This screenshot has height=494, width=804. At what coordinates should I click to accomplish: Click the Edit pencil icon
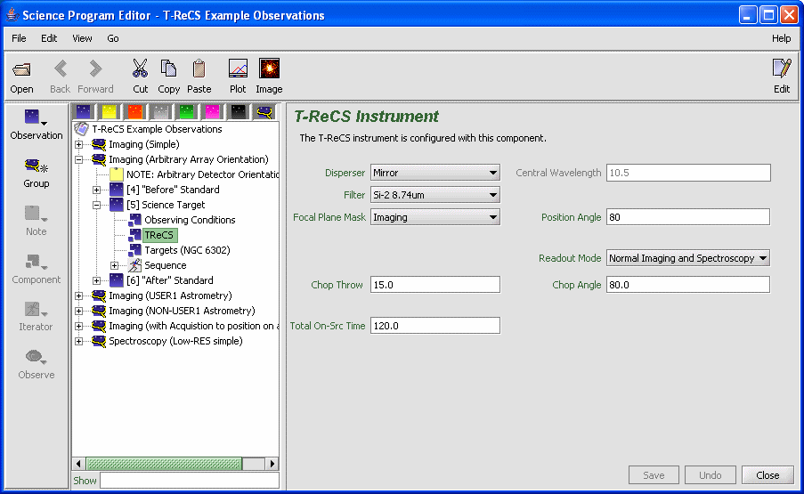click(x=782, y=69)
